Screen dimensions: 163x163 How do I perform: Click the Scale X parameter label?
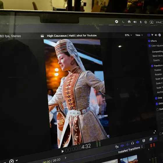(x=159, y=83)
